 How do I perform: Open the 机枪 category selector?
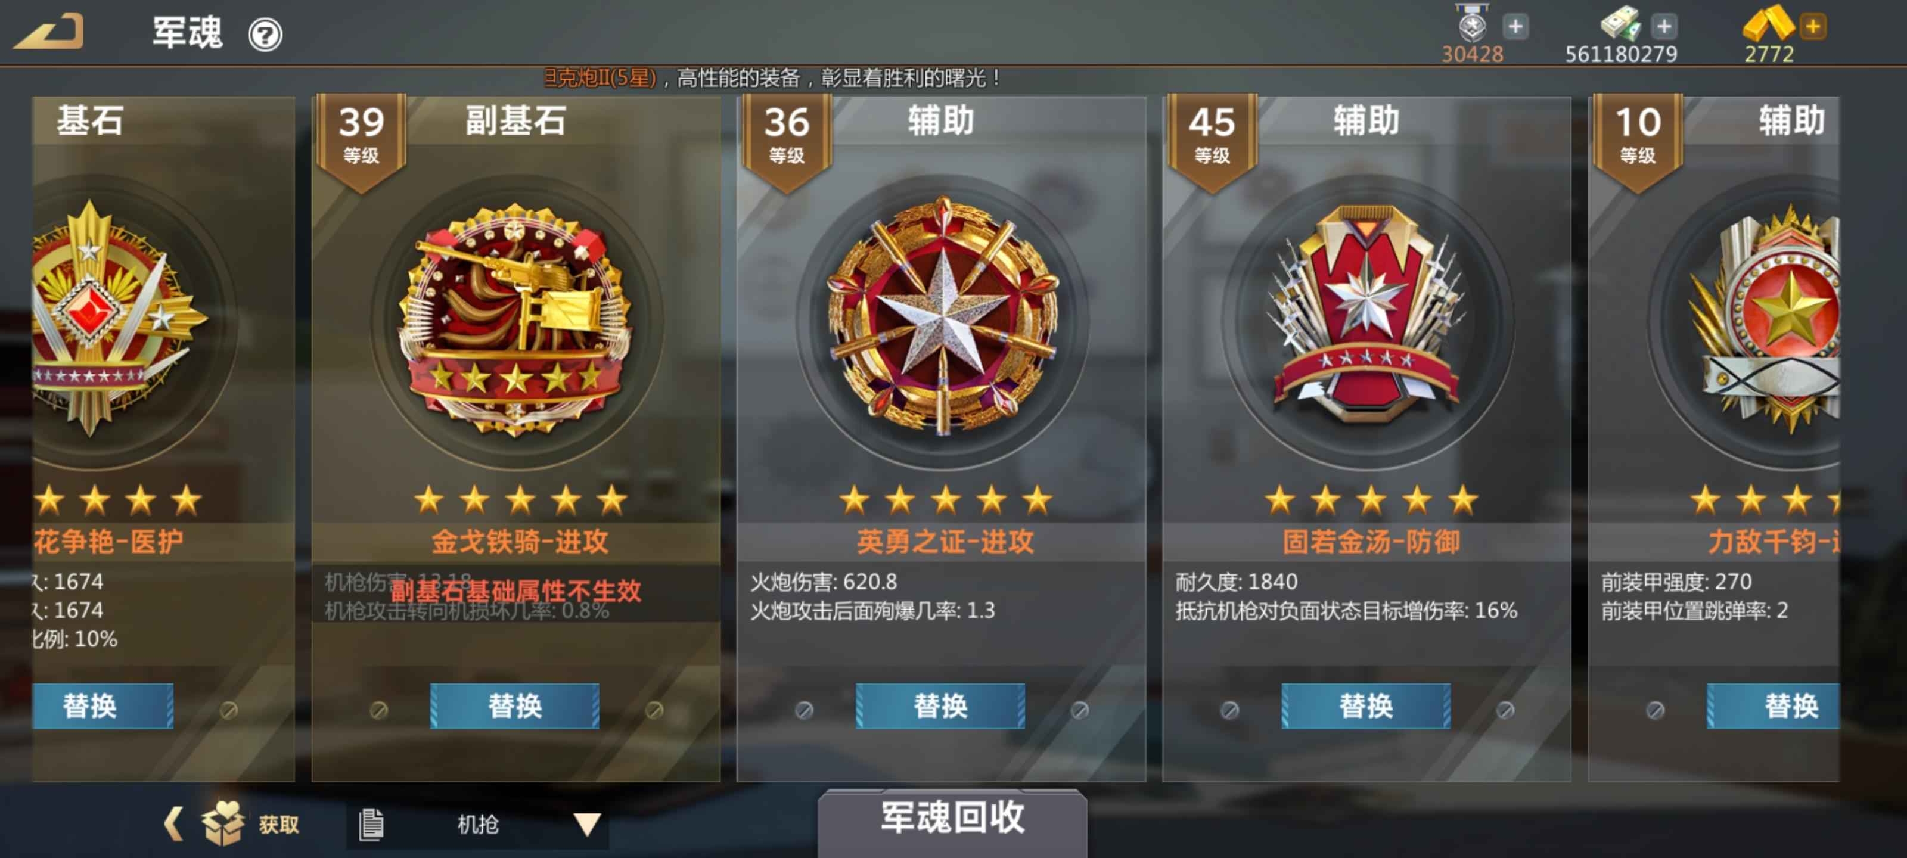click(x=477, y=824)
